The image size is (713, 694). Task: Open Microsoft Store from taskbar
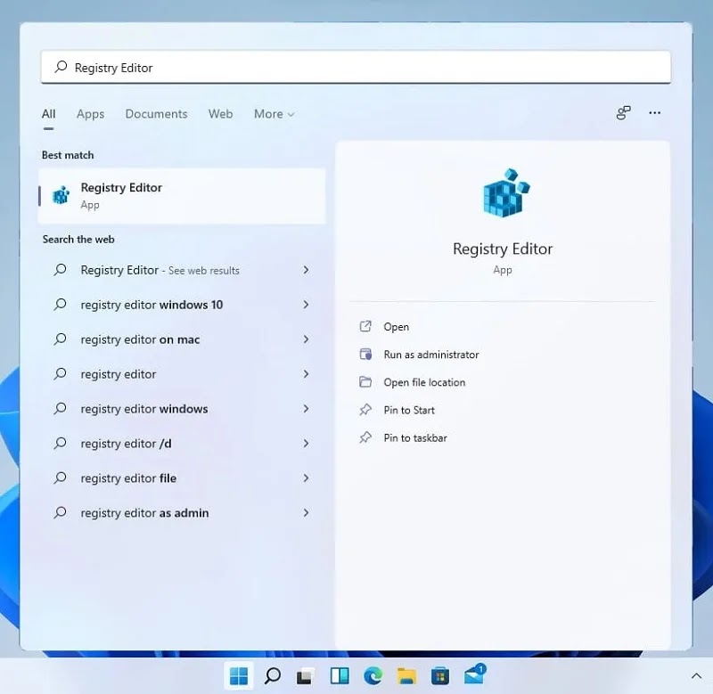pos(439,676)
